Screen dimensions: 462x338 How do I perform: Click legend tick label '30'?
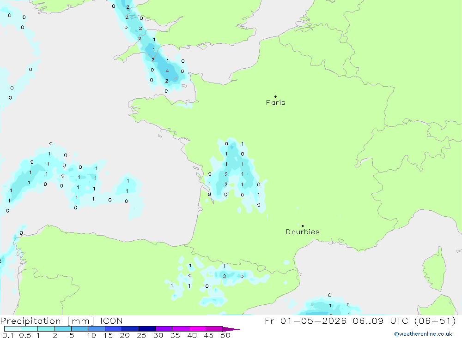click(158, 335)
